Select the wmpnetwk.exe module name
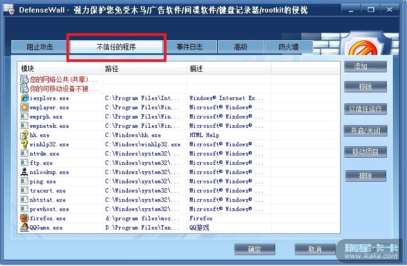Screen dimensions: 407x266 (x=50, y=126)
